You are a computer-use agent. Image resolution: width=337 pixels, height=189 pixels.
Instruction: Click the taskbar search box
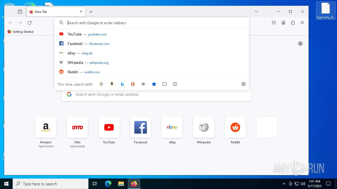(51, 184)
